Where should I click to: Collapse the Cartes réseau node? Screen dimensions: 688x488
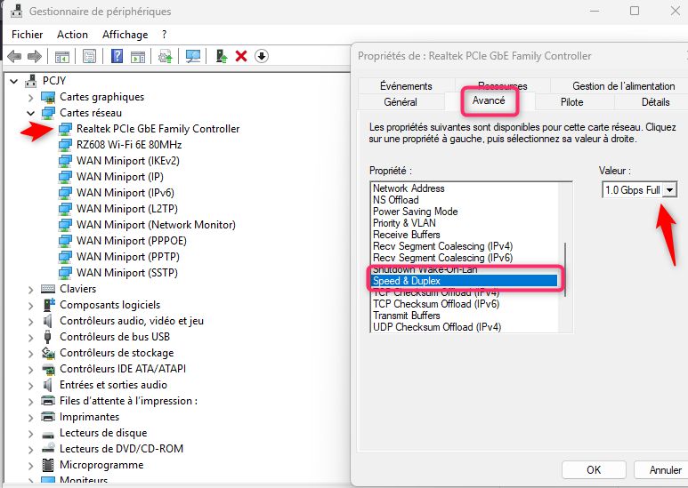coord(31,113)
